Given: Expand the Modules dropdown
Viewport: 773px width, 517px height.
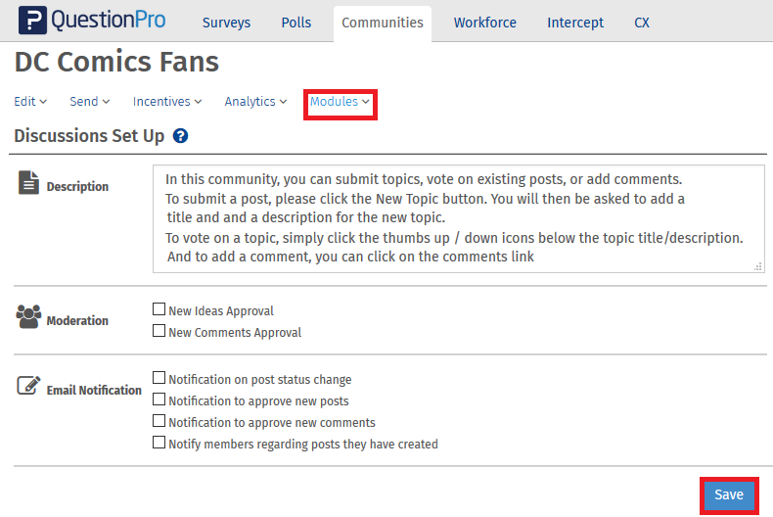Looking at the screenshot, I should click(340, 102).
